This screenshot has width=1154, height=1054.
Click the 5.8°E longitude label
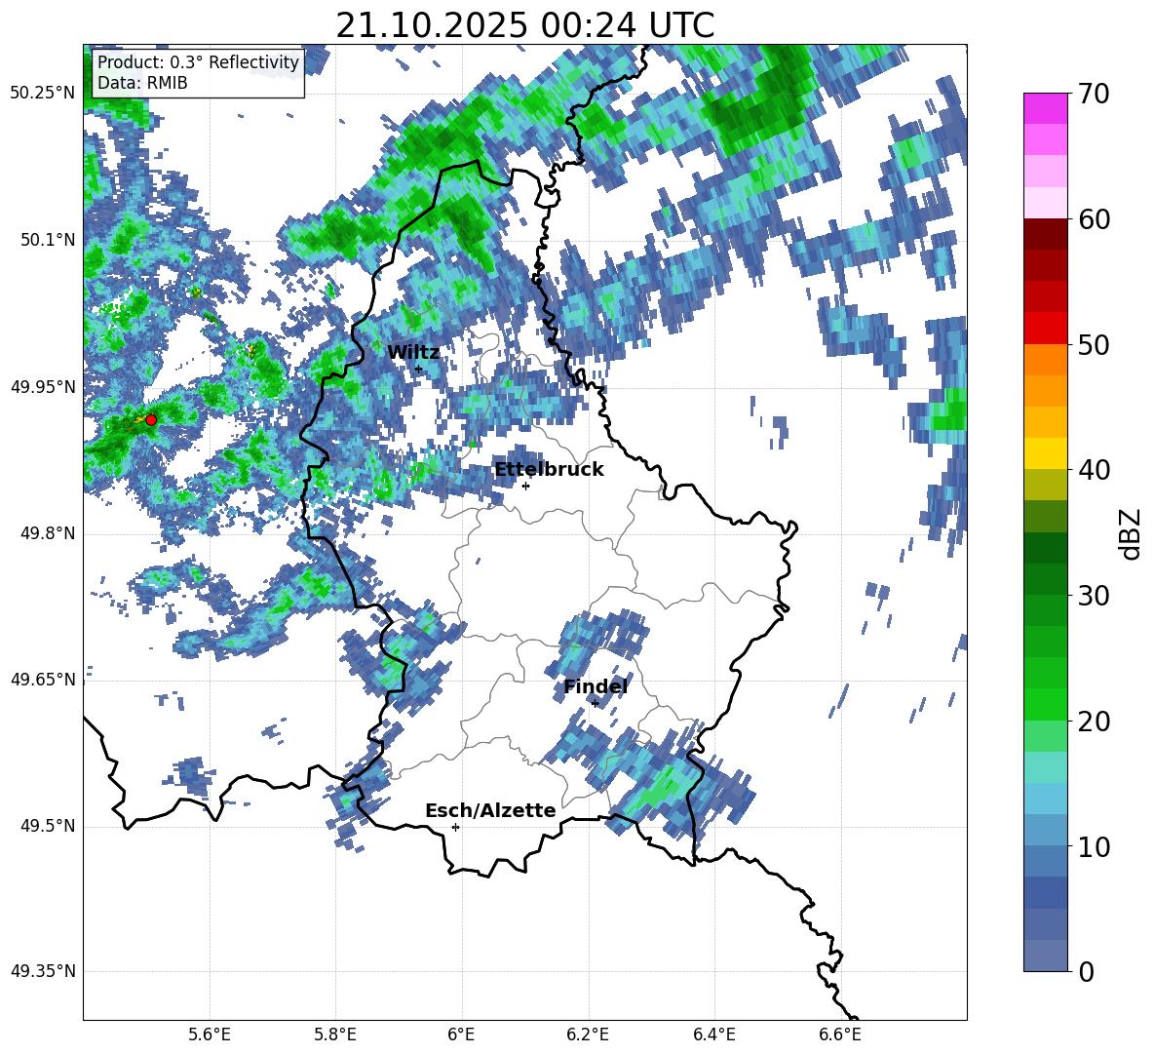(x=335, y=1034)
